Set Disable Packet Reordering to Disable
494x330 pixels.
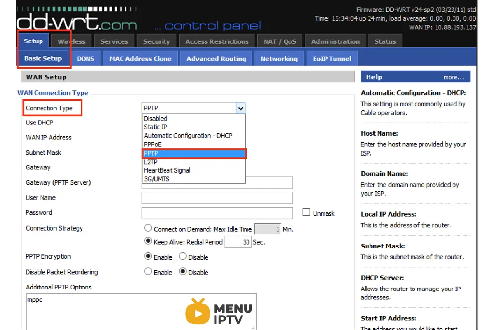(183, 271)
